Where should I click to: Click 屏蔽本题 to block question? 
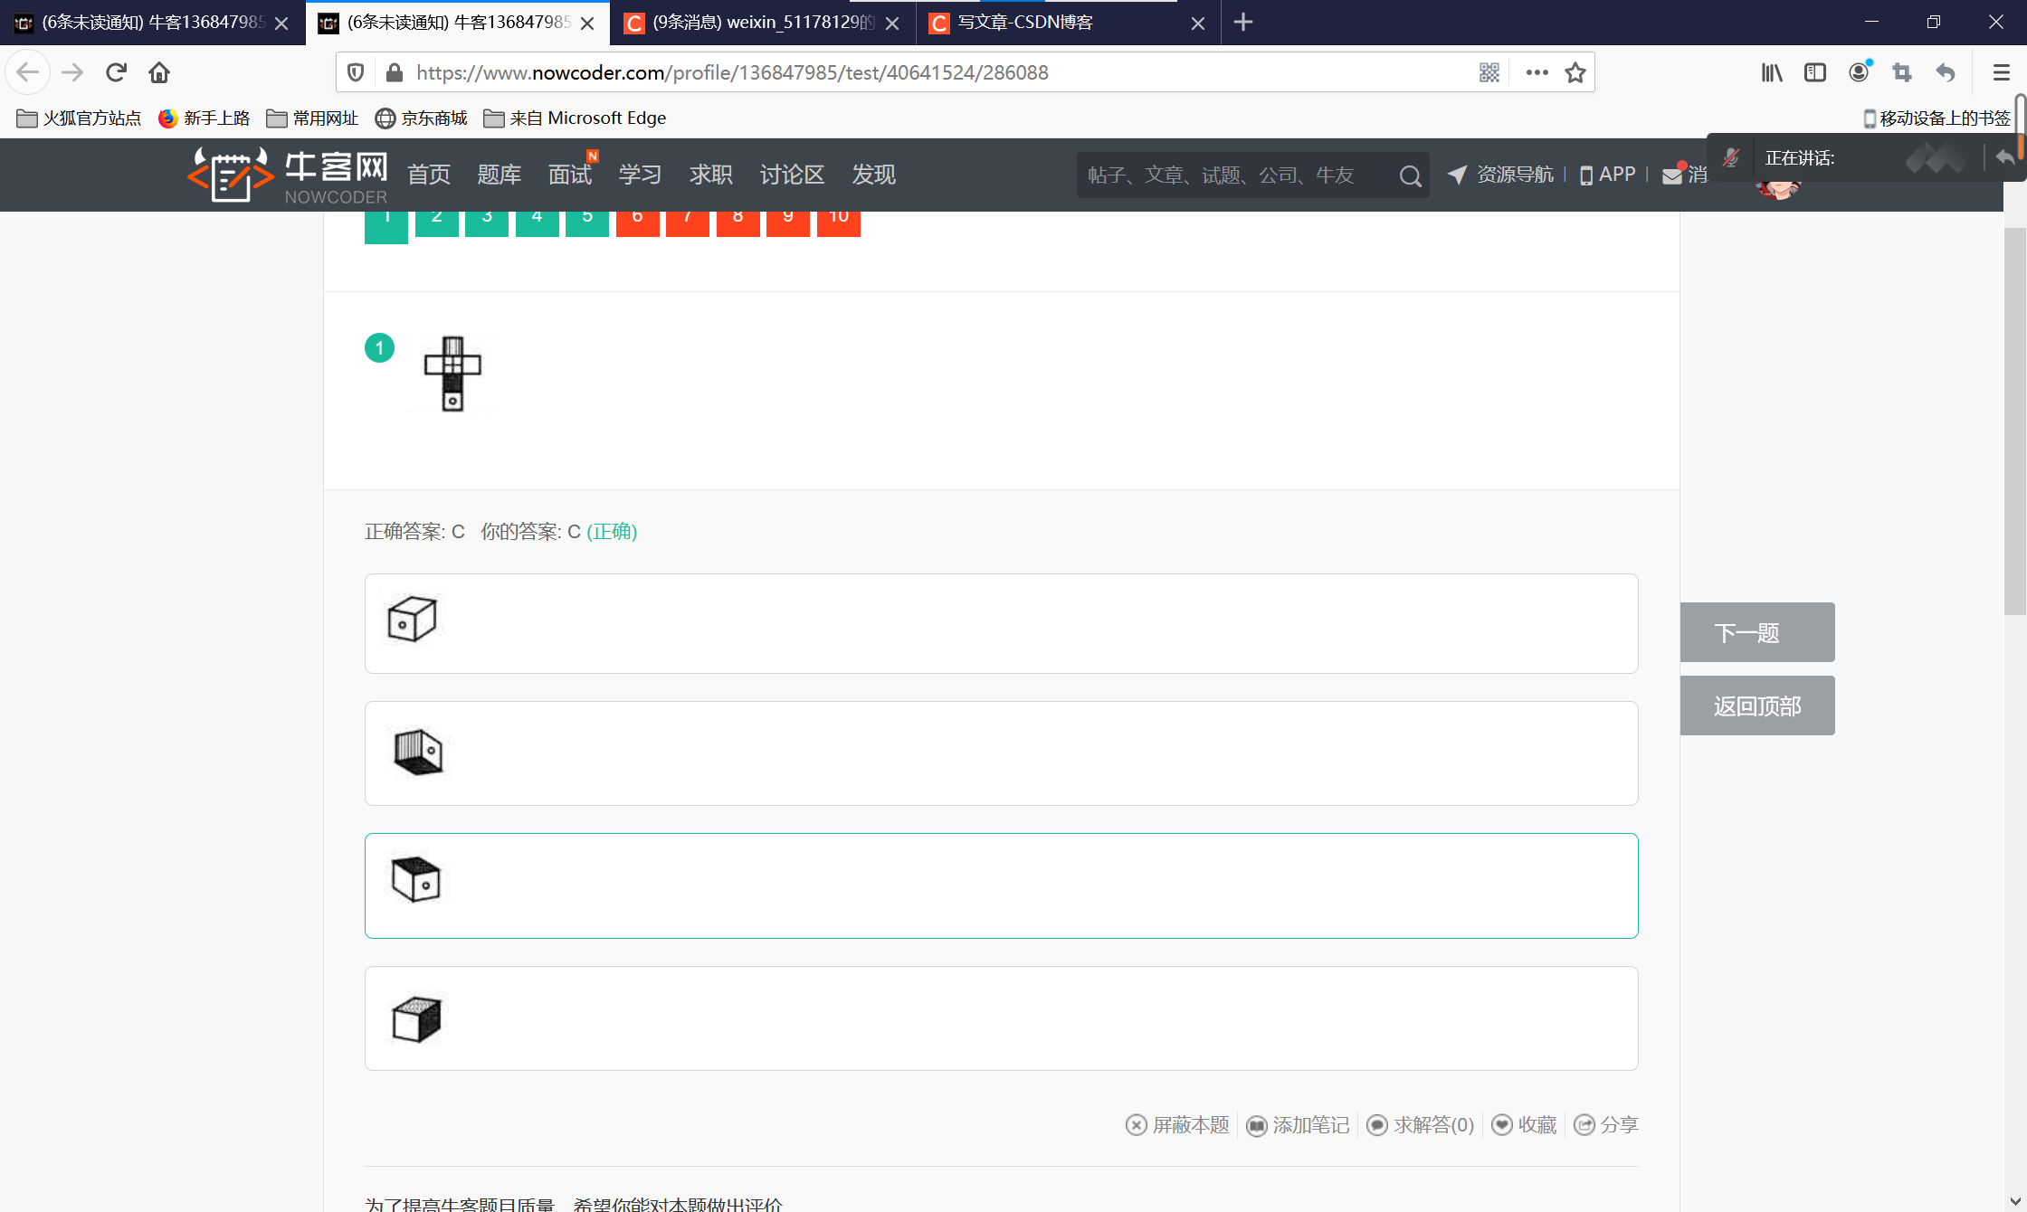1177,1124
